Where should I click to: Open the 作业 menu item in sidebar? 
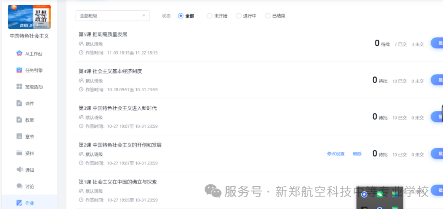coord(29,203)
